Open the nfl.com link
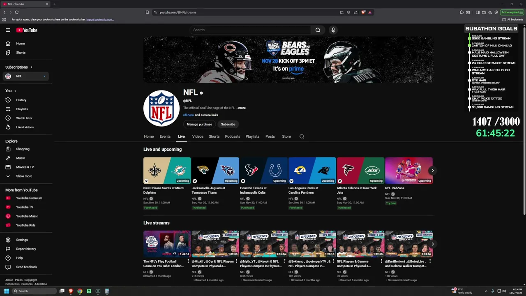The image size is (526, 296). (188, 115)
